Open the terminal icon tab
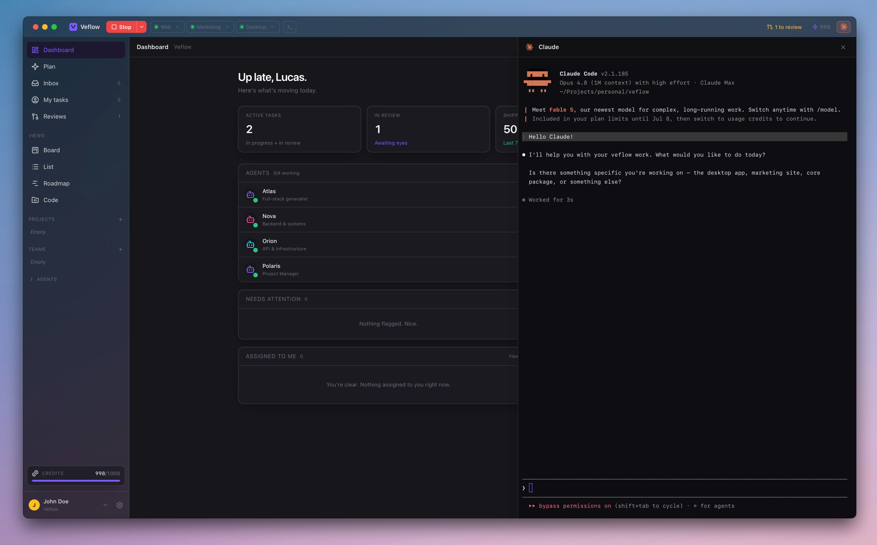This screenshot has width=877, height=545. (290, 27)
